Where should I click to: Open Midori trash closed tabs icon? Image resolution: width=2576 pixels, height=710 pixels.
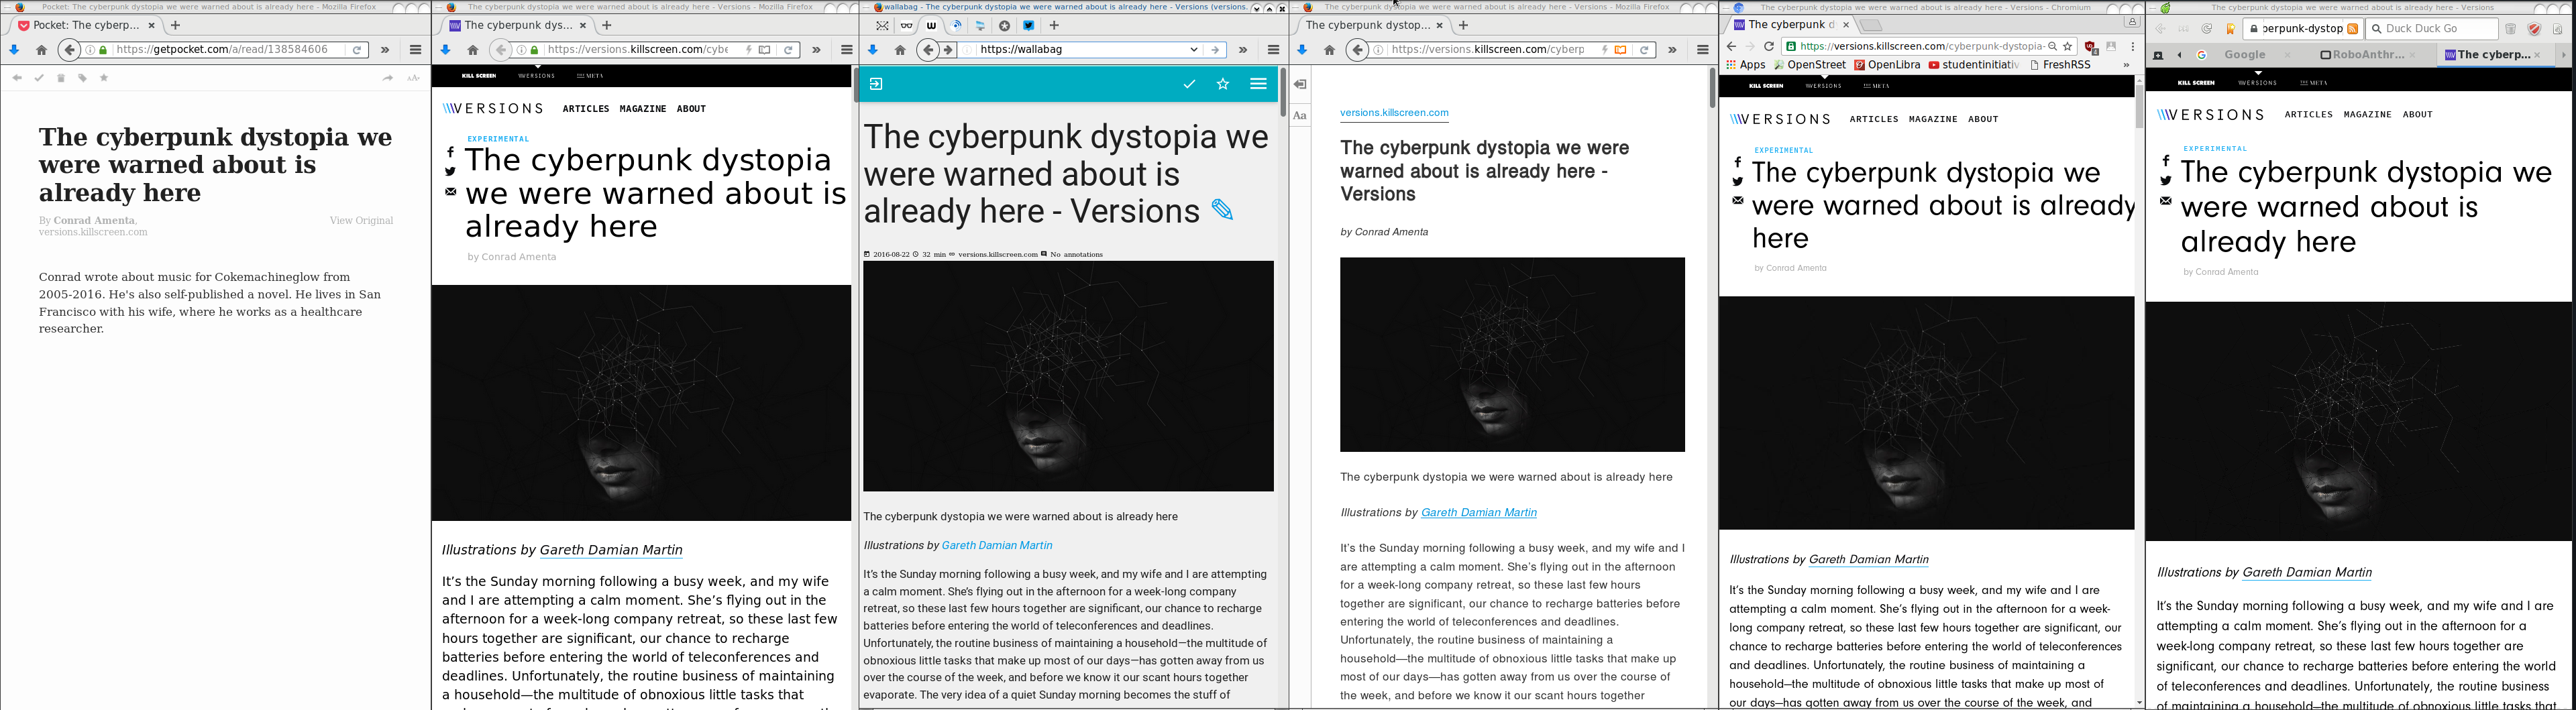point(2510,29)
